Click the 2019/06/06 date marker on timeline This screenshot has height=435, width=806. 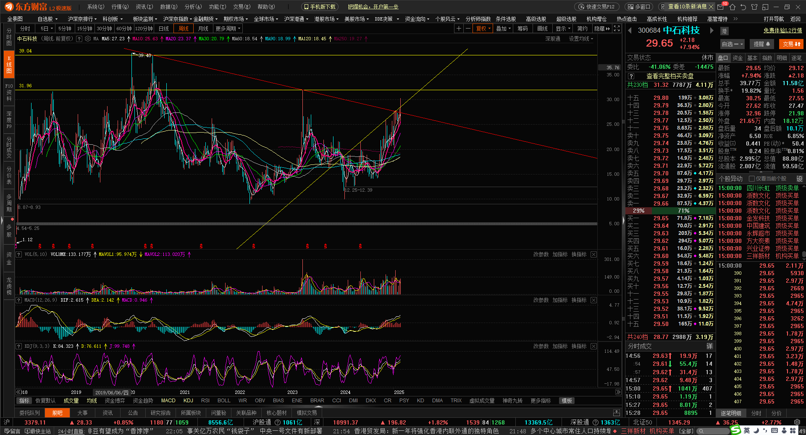[112, 393]
